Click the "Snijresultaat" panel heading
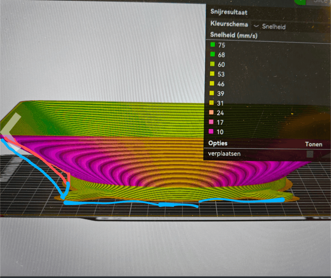 tap(229, 12)
